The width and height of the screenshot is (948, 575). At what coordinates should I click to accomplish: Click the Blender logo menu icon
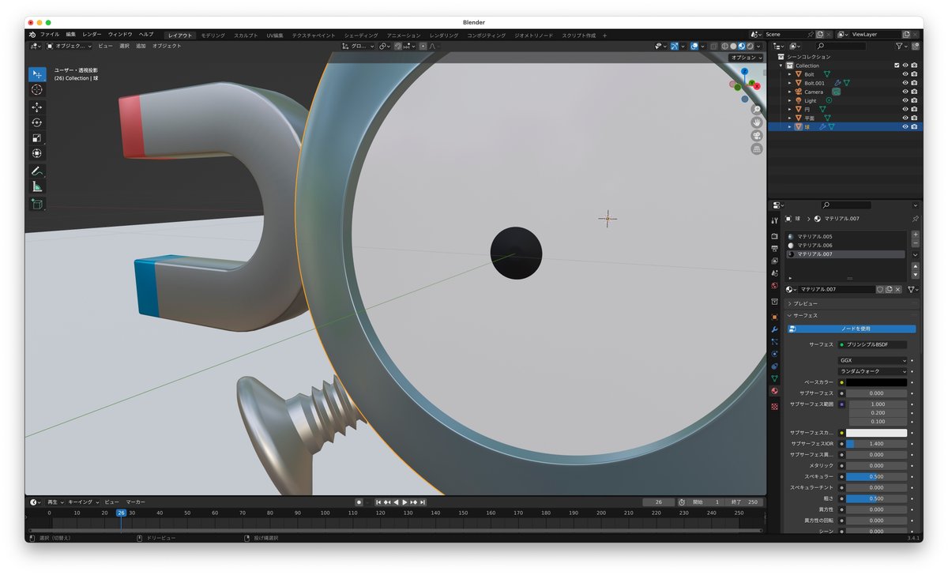coord(32,35)
